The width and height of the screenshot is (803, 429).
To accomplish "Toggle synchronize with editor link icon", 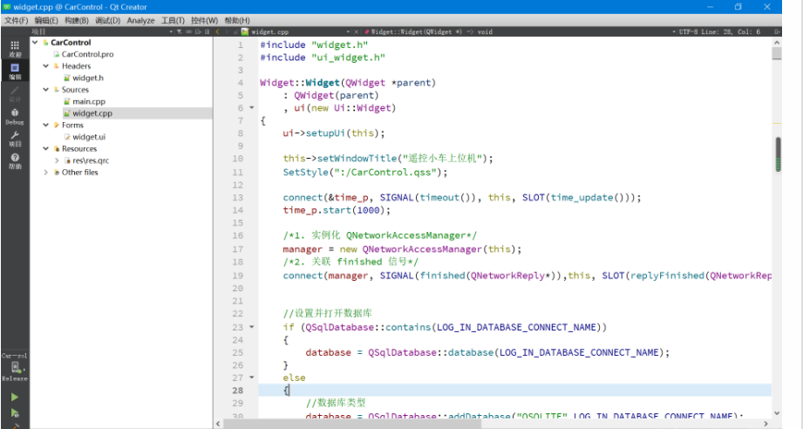I will coord(189,31).
